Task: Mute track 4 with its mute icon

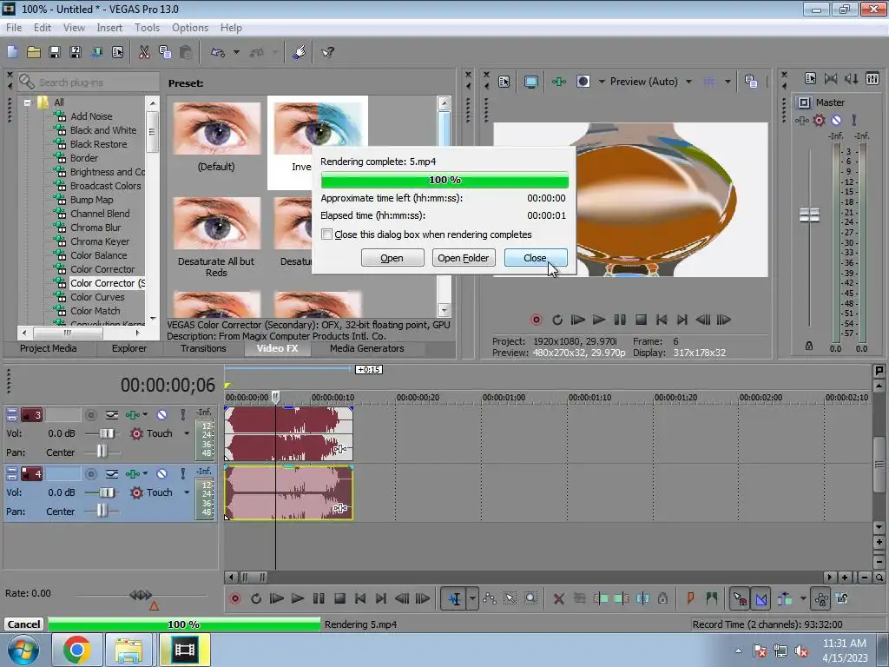Action: [162, 473]
